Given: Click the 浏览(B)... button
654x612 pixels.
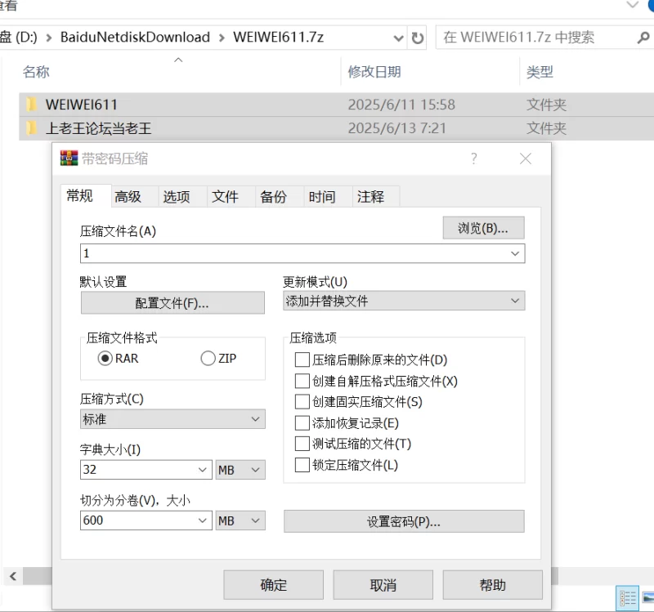Looking at the screenshot, I should (483, 228).
